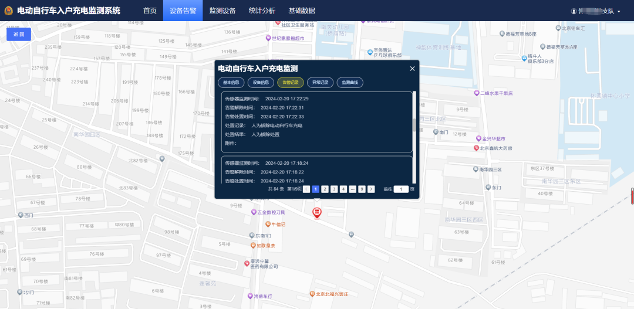Expand the pagination ellipsis for more pages
The image size is (634, 309).
click(x=352, y=189)
